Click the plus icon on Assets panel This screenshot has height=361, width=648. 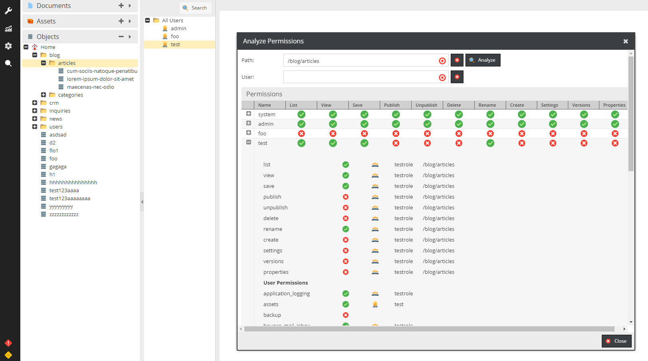[x=121, y=21]
